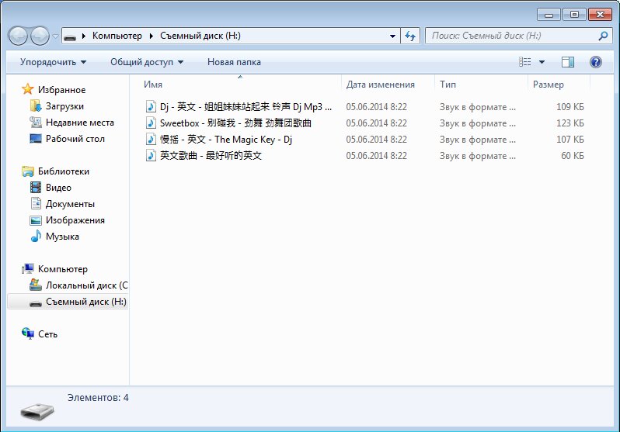The image size is (620, 432).
Task: Click the Недавние места icon
Action: point(36,122)
